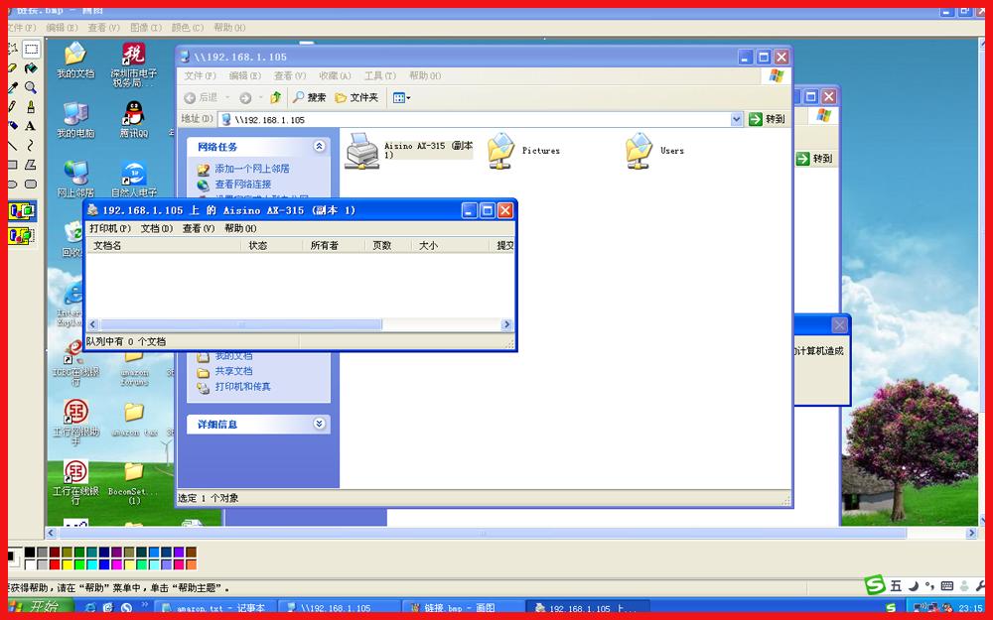Screen dimensions: 993x620
Task: Select Paint's Magnifier tool
Action: click(x=29, y=87)
